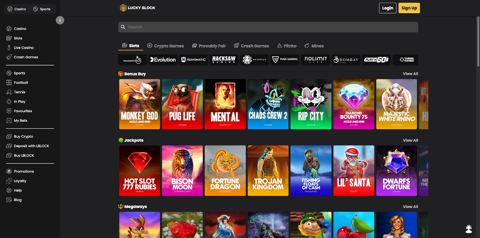Open In Play in the sidebar
Image resolution: width=480 pixels, height=238 pixels.
click(x=16, y=101)
